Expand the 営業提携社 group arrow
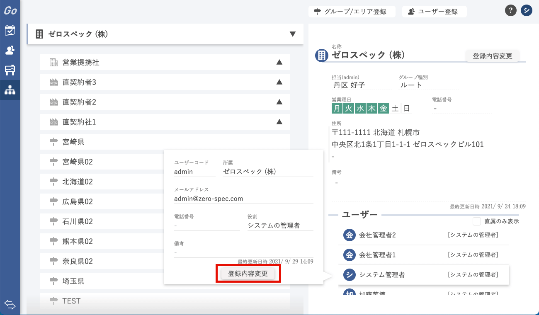This screenshot has width=539, height=315. pyautogui.click(x=279, y=62)
